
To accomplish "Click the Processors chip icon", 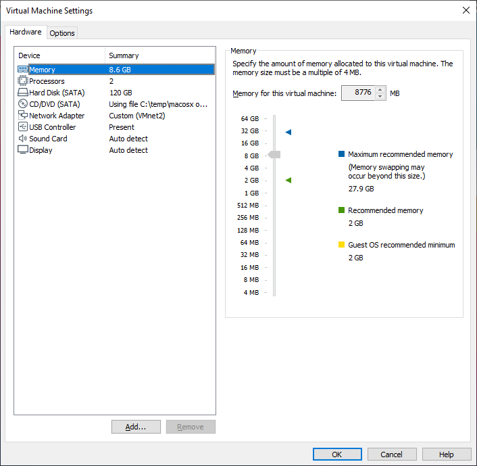I will pos(23,80).
